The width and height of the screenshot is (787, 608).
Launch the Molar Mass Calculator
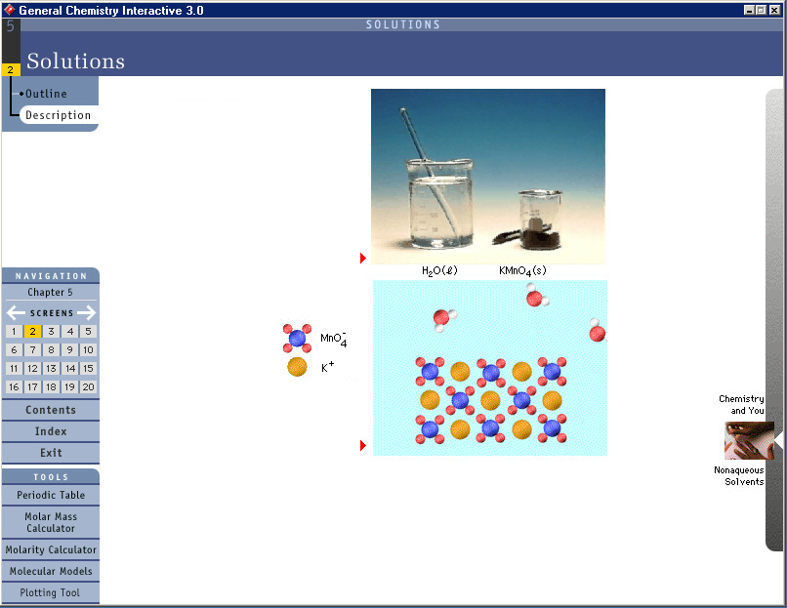[x=51, y=522]
